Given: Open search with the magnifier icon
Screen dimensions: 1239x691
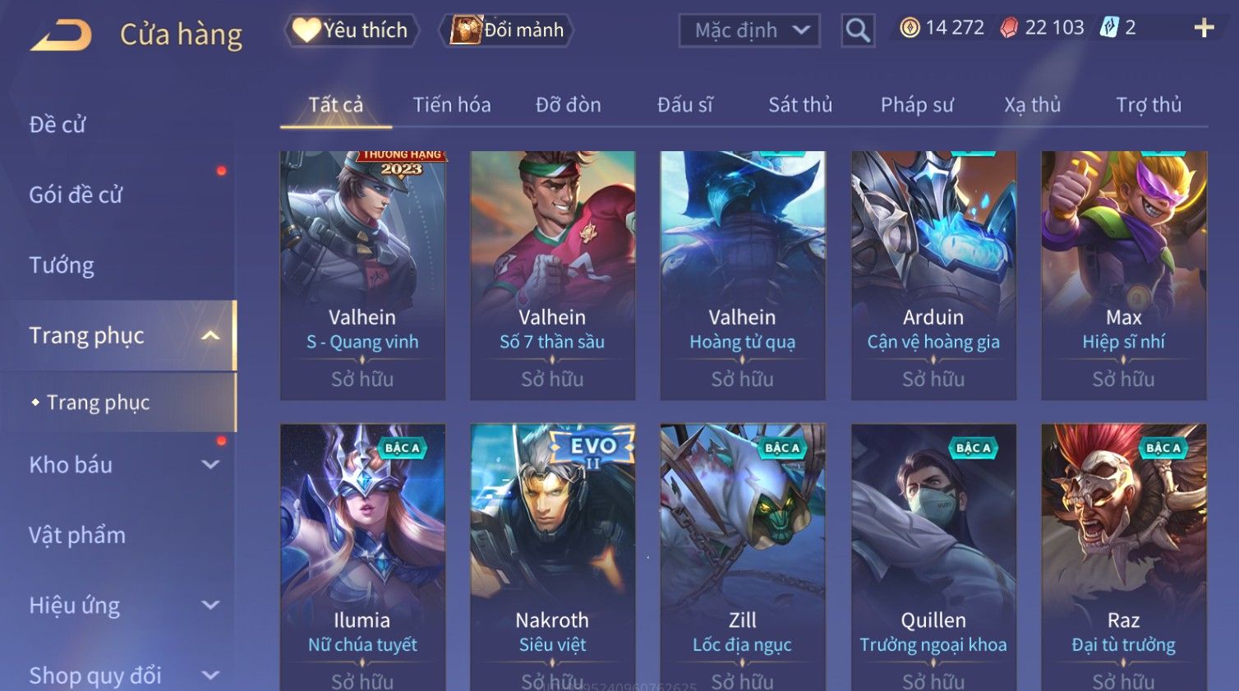Looking at the screenshot, I should (858, 31).
